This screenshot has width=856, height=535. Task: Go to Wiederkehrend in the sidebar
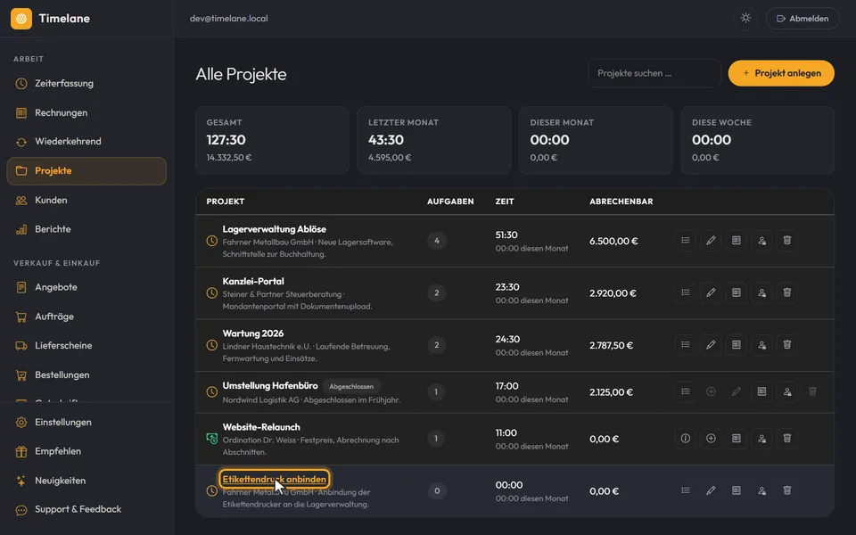(86, 142)
